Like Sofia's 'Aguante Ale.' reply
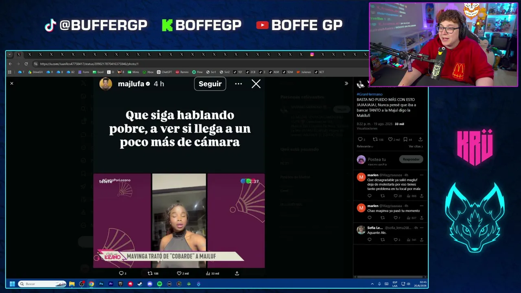 pos(395,240)
